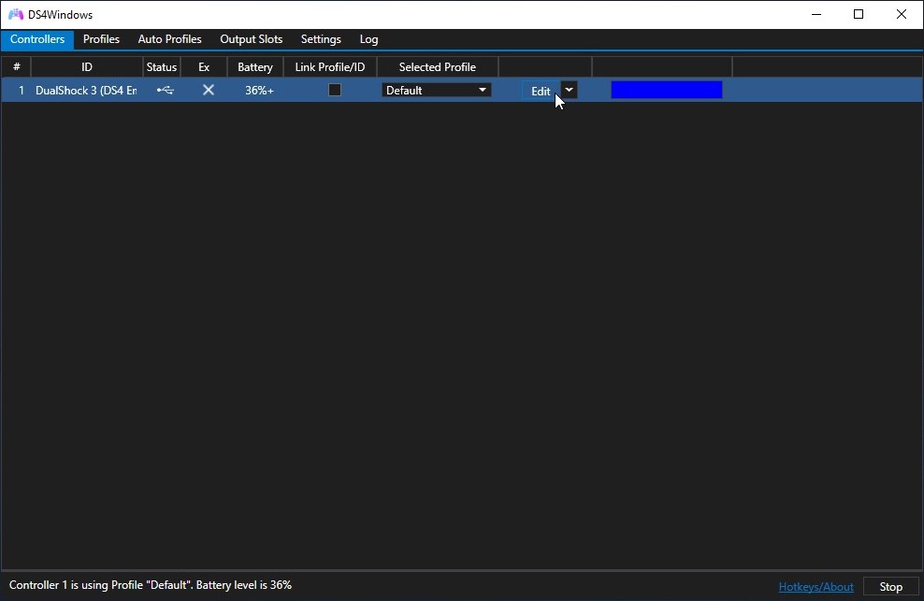Go to the Auto Profiles tab
924x601 pixels.
[169, 39]
